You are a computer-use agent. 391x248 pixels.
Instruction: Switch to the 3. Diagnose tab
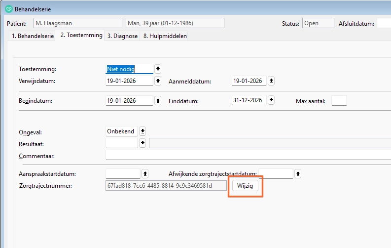[122, 36]
